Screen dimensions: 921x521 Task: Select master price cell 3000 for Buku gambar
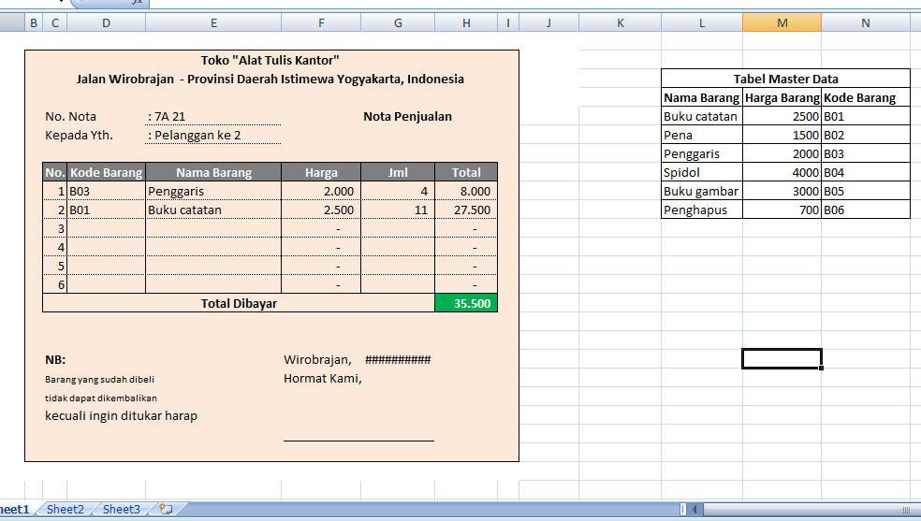coord(782,191)
